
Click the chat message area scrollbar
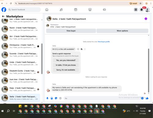(148, 71)
